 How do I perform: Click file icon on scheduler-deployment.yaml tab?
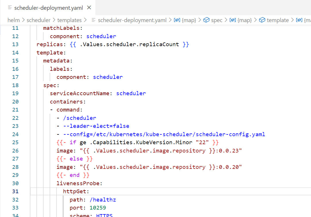point(10,7)
